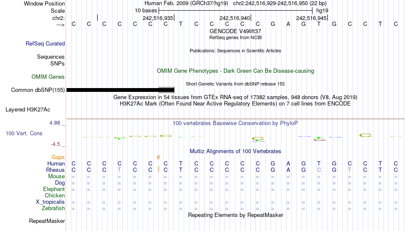Click Publications: Sequences in Scientific Articles title
The image size is (405, 231).
tap(235, 51)
